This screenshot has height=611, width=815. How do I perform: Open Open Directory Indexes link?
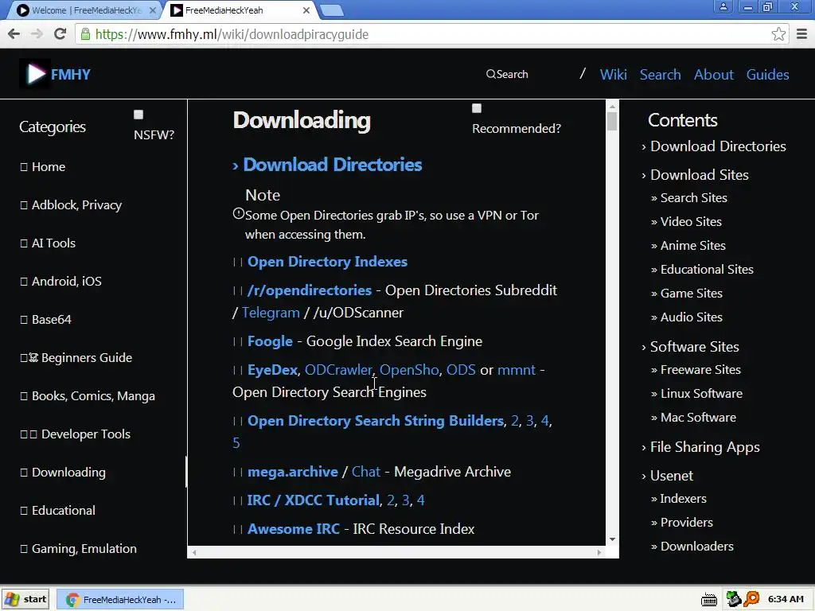pos(327,262)
